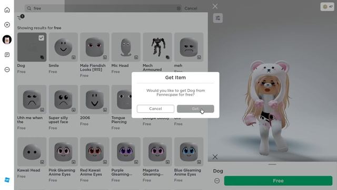337x190 pixels.
Task: Toggle the Dog item checkmark
Action: (x=41, y=38)
